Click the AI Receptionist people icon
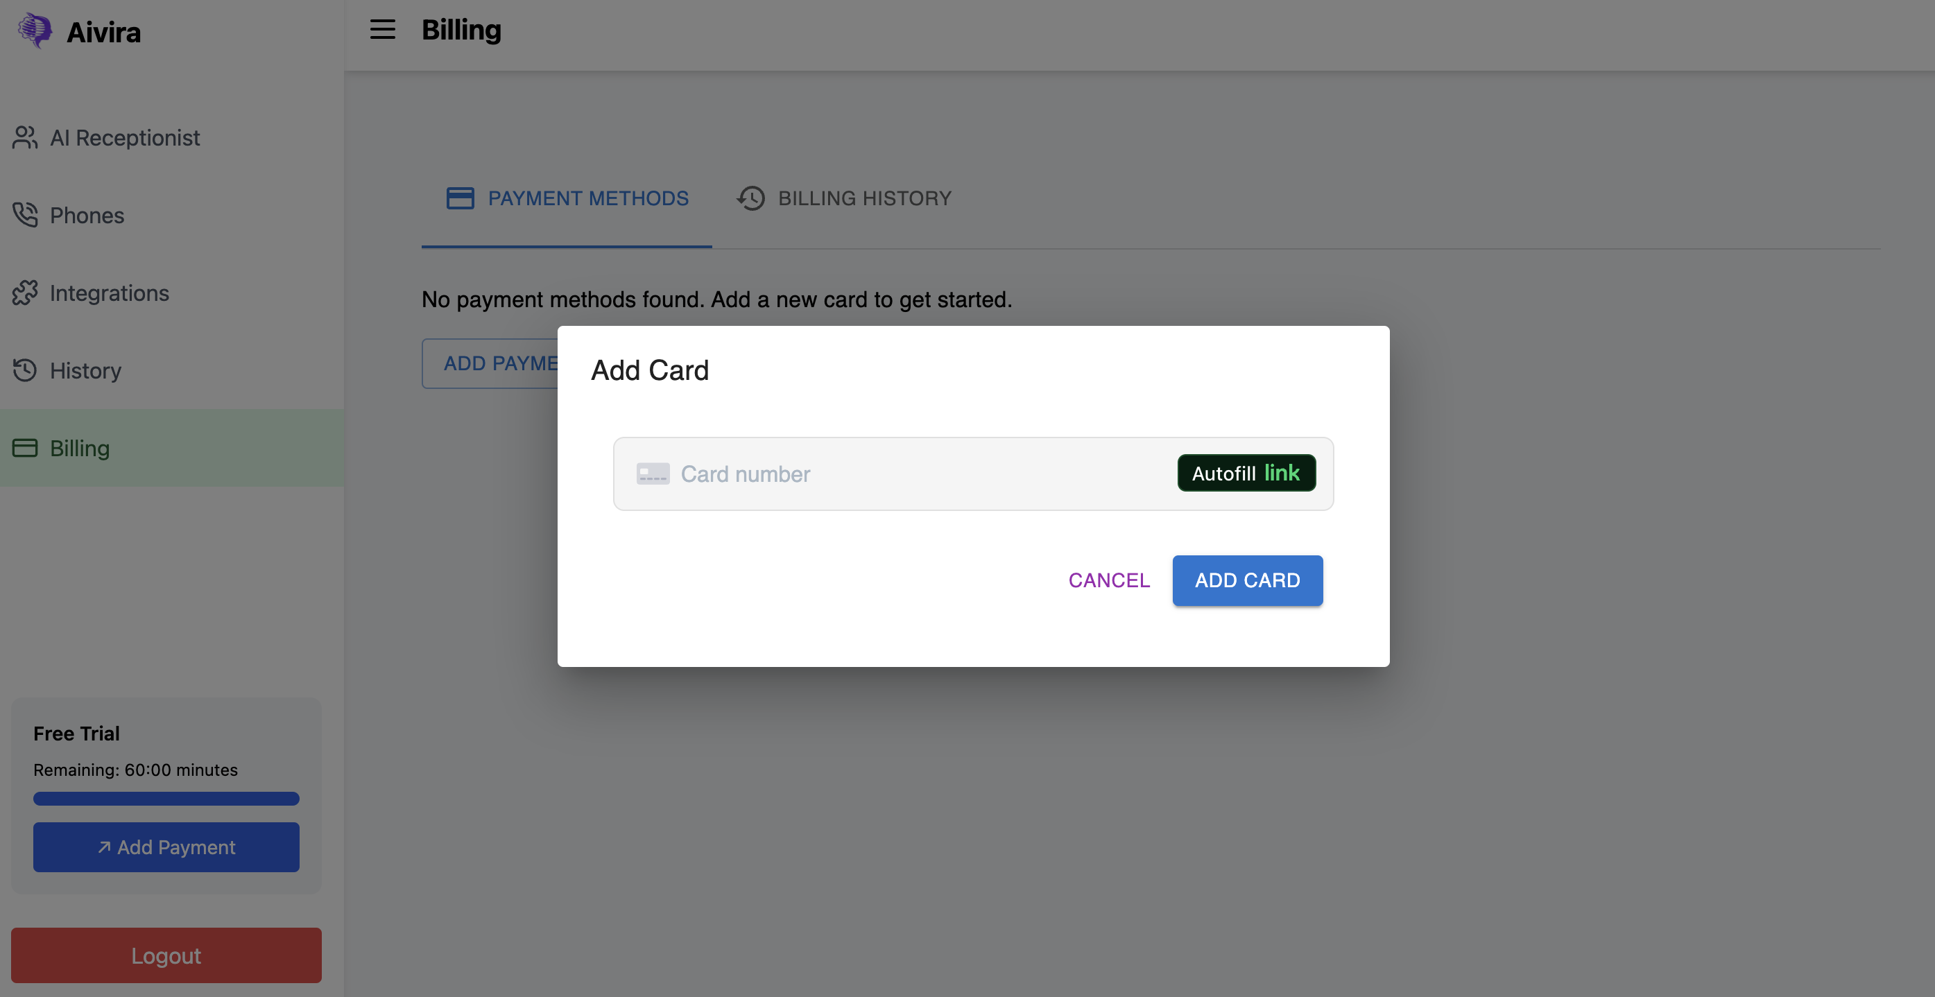Image resolution: width=1935 pixels, height=997 pixels. coord(25,137)
